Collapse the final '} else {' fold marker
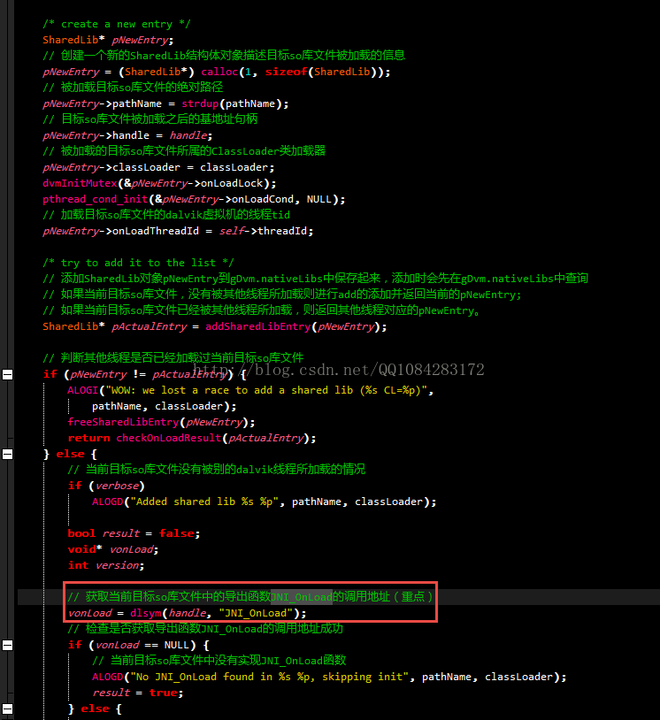The width and height of the screenshot is (660, 720). pyautogui.click(x=7, y=709)
